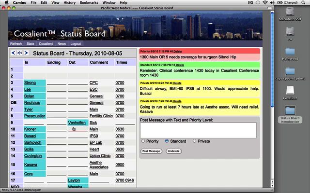Click the Prasmueller name link

[x=34, y=116]
